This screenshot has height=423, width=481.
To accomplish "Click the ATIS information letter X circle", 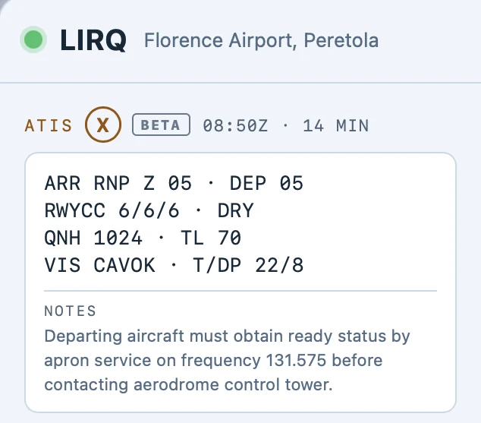I will [x=103, y=125].
